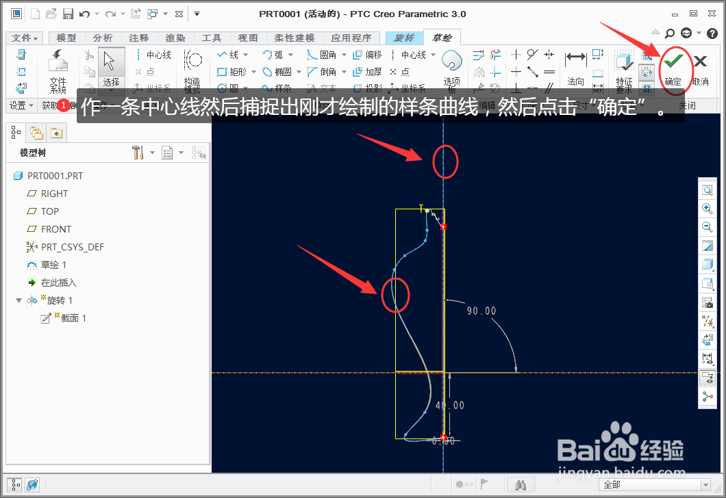Switch to the 注释 annotation tab
The height and width of the screenshot is (498, 726).
point(138,38)
